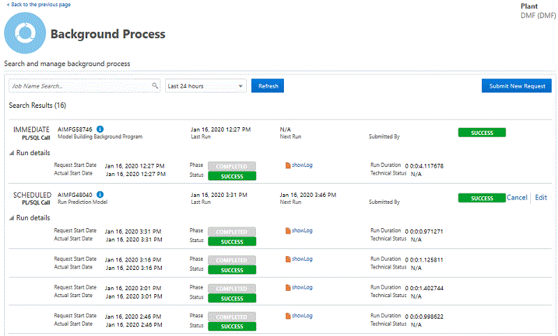Image resolution: width=558 pixels, height=336 pixels.
Task: Click showLog document icon for 3:01 PM run
Action: coord(287,287)
